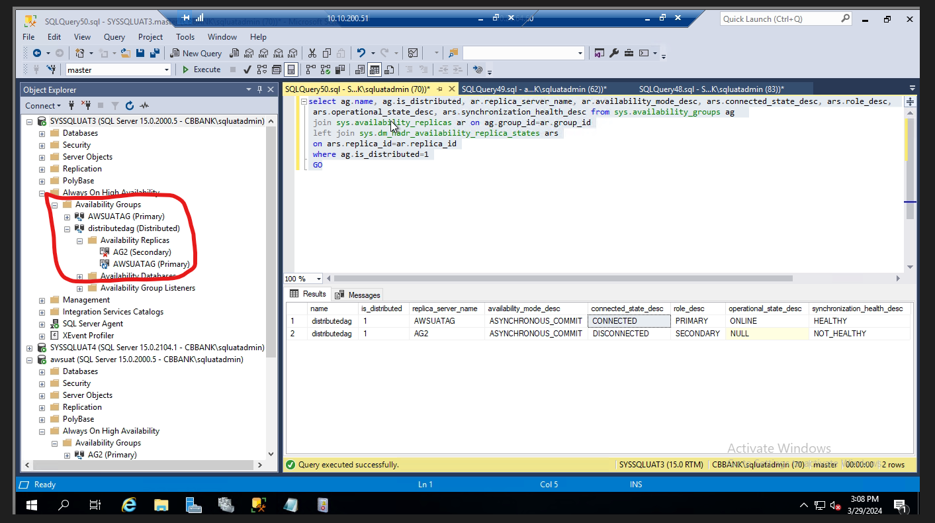Refresh Object Explorer with the refresh icon
Image resolution: width=935 pixels, height=523 pixels.
[x=130, y=105]
